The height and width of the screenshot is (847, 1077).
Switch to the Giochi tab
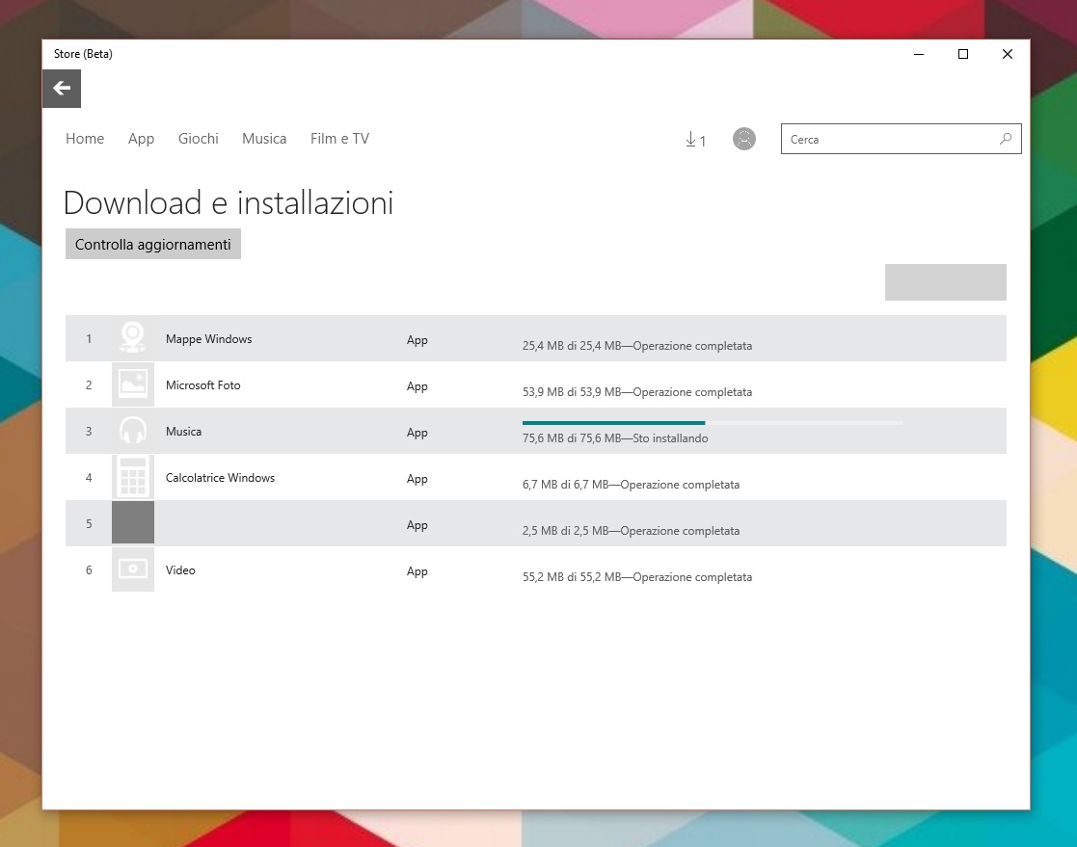click(199, 139)
